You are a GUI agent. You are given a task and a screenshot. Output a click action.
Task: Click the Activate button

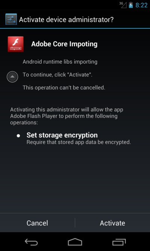point(112,223)
